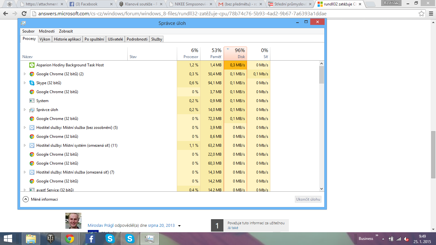Viewport: 436px width, 245px height.
Task: Click Miroslav Prágl's avatar photo
Action: 73,221
